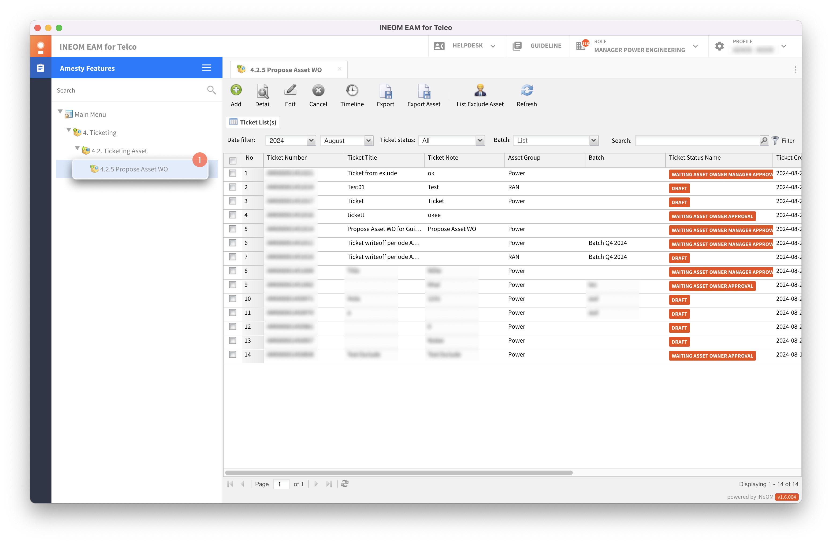Open the Ticket status All dropdown

click(x=480, y=141)
